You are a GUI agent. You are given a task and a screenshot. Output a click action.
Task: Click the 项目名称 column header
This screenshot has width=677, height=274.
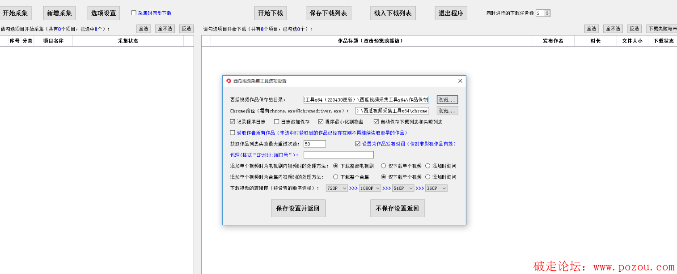(x=53, y=41)
